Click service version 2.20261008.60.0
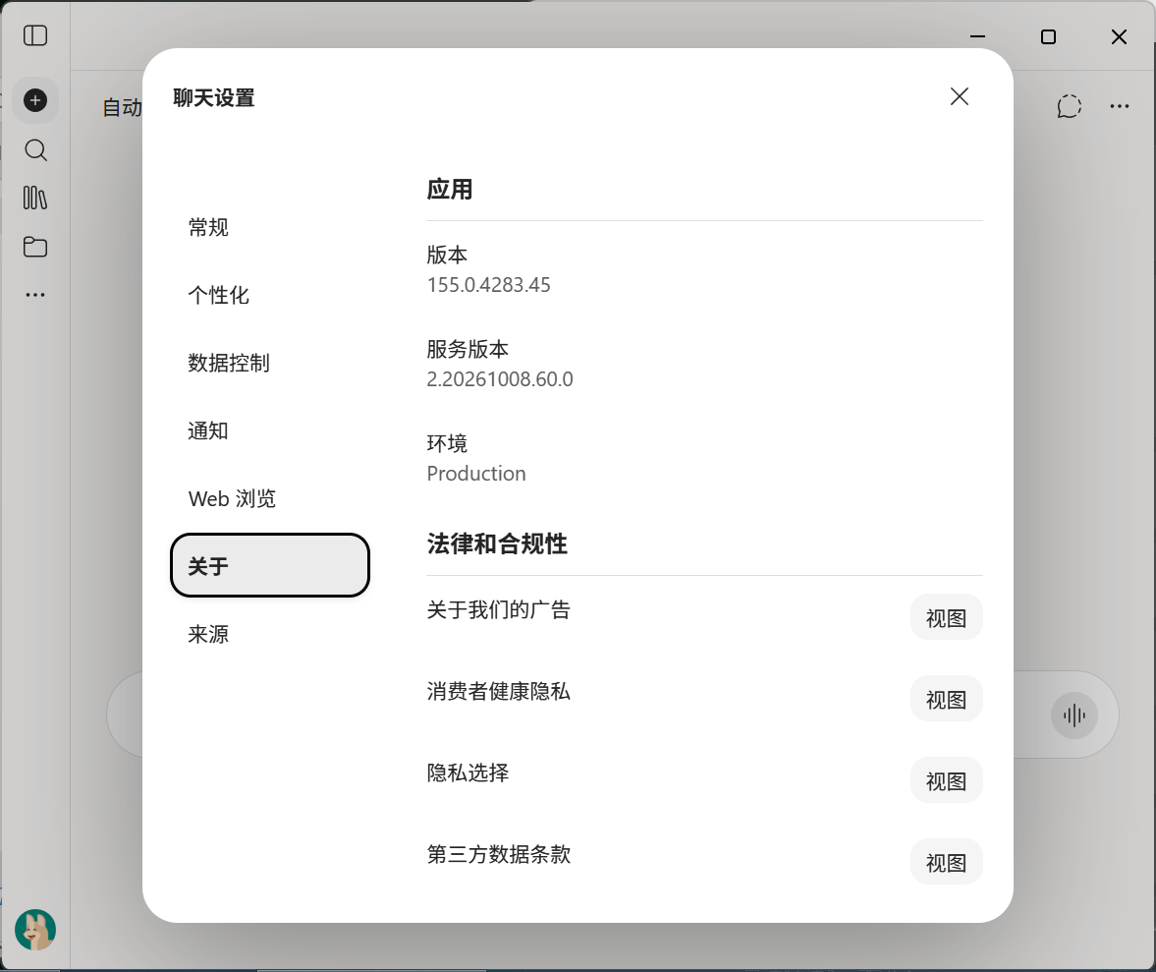Screen dimensions: 1156x972 (500, 379)
